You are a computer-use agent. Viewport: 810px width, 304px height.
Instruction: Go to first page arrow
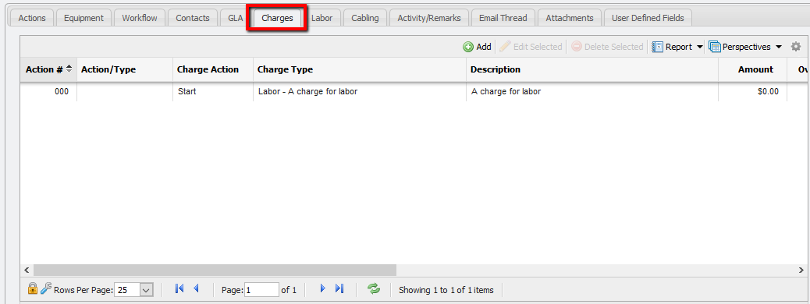(x=179, y=289)
